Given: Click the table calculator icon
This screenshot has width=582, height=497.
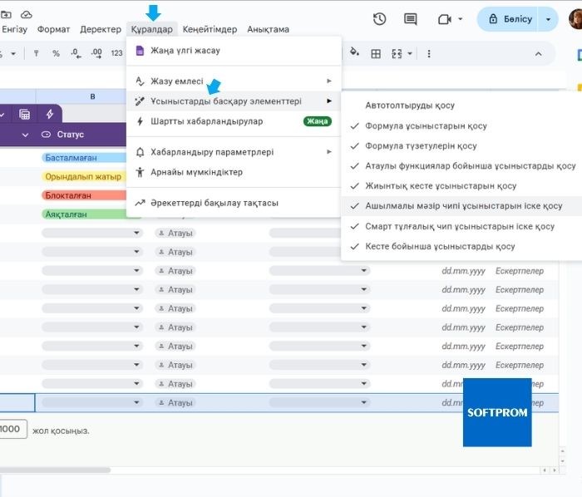Looking at the screenshot, I should click(x=25, y=114).
